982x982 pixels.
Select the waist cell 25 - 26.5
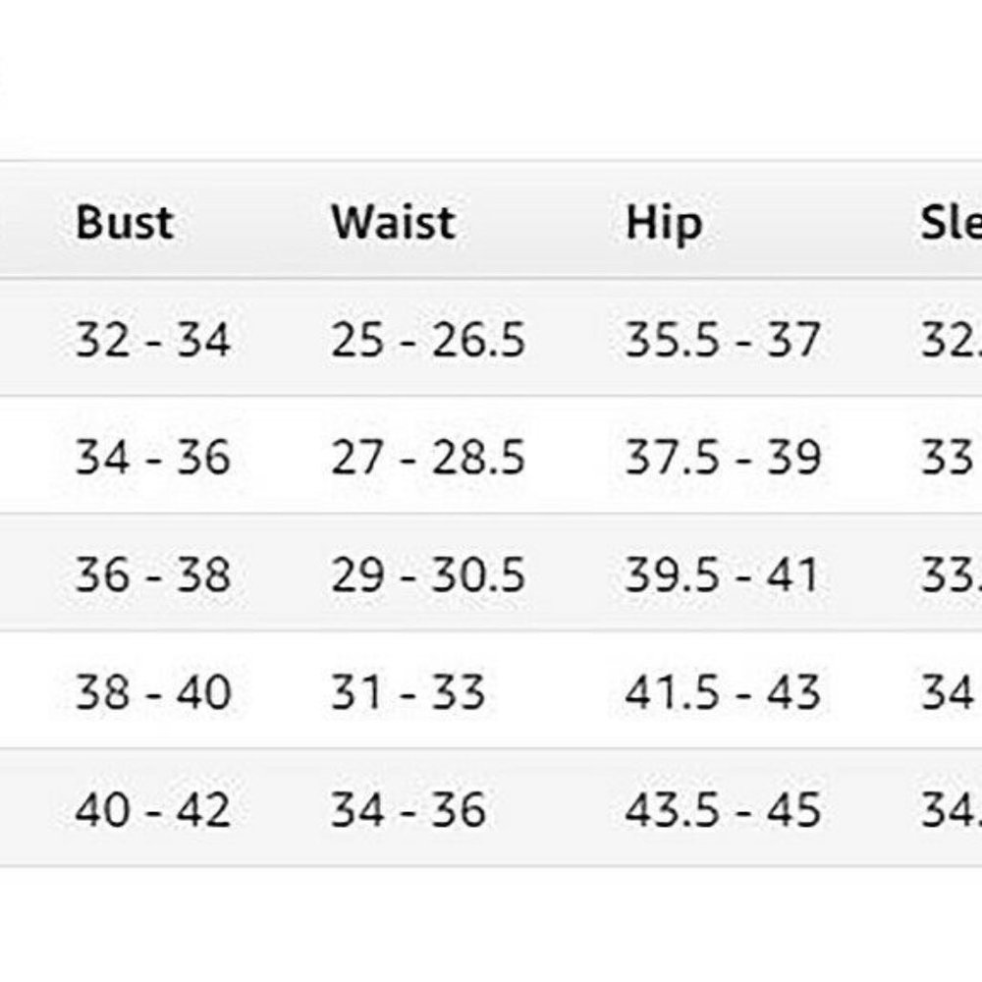pyautogui.click(x=427, y=340)
